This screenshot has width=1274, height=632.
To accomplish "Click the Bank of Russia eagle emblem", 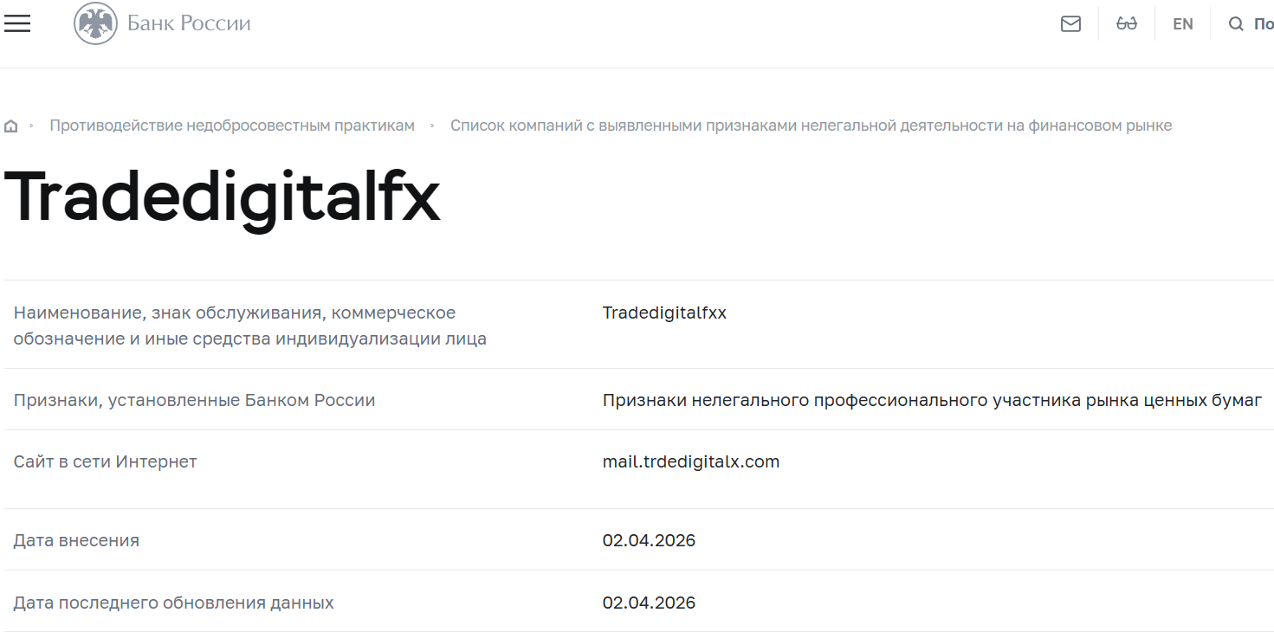I will pyautogui.click(x=94, y=23).
